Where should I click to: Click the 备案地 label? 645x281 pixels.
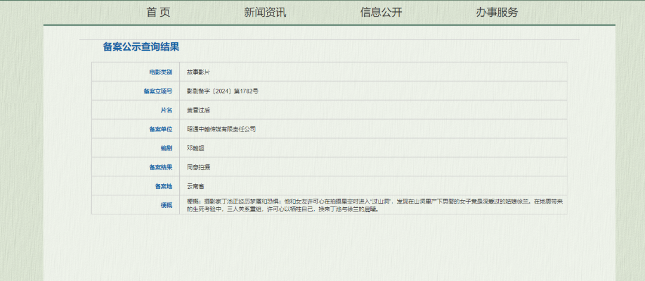pos(164,186)
